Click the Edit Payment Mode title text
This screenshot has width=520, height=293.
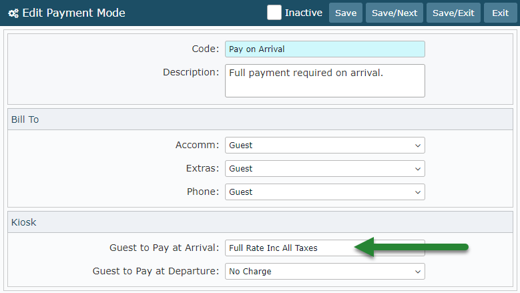point(73,13)
